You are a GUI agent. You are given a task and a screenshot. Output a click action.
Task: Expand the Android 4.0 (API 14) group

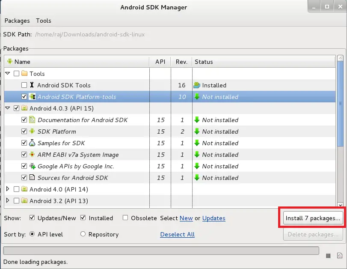[8, 189]
